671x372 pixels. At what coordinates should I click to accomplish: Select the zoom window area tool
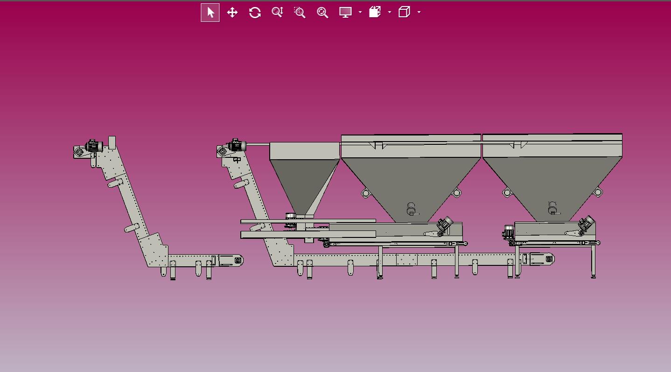(x=300, y=13)
